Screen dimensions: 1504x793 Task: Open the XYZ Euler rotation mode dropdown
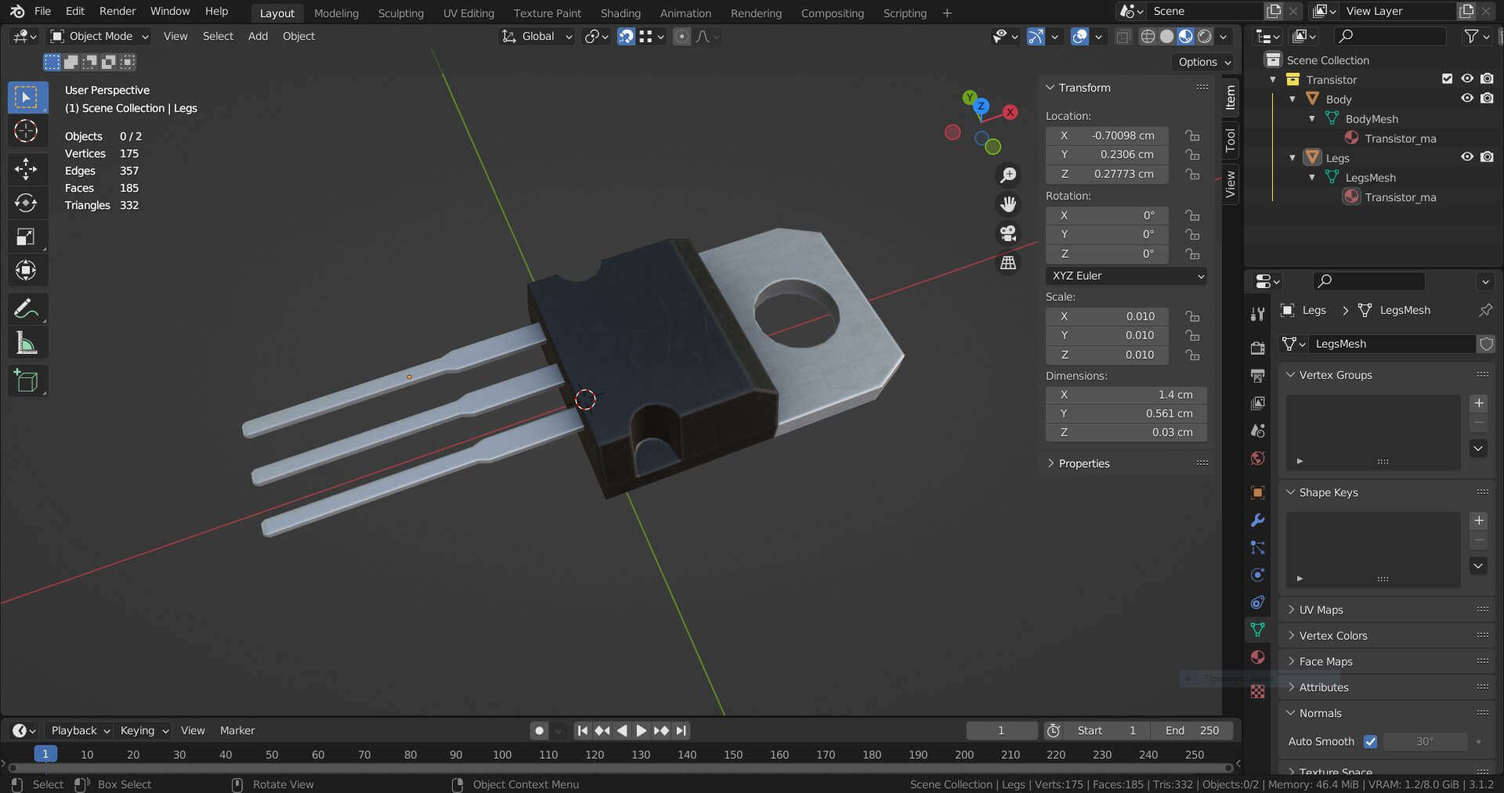tap(1126, 276)
